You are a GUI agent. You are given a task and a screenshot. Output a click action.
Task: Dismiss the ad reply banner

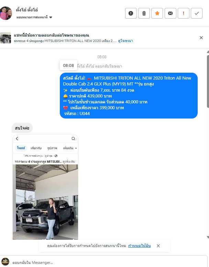[x=201, y=38]
